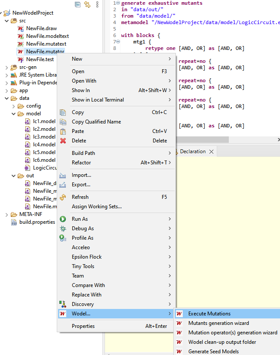The image size is (280, 355).
Task: Click the Copy icon in context menu
Action: 63,112
